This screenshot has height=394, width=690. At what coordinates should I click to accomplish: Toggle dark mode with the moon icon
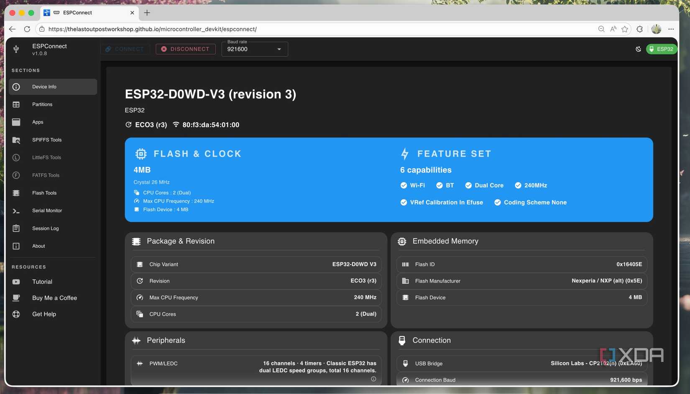click(638, 49)
